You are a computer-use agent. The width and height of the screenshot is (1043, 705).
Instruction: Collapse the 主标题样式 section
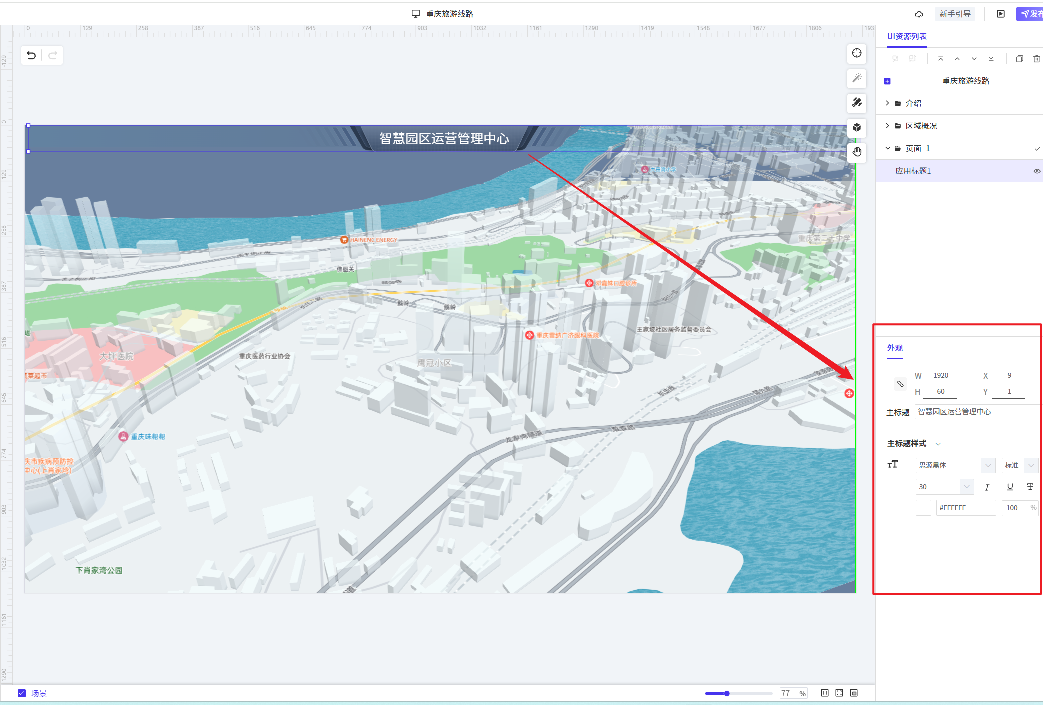click(x=938, y=444)
